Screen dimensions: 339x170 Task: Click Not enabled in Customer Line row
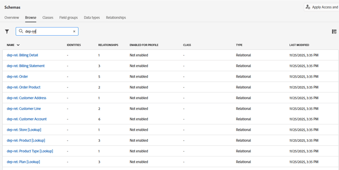139,109
